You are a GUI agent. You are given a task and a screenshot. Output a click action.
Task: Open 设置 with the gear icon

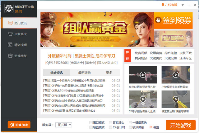(154, 127)
